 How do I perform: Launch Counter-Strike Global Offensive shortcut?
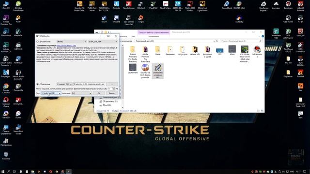pyautogui.click(x=79, y=6)
